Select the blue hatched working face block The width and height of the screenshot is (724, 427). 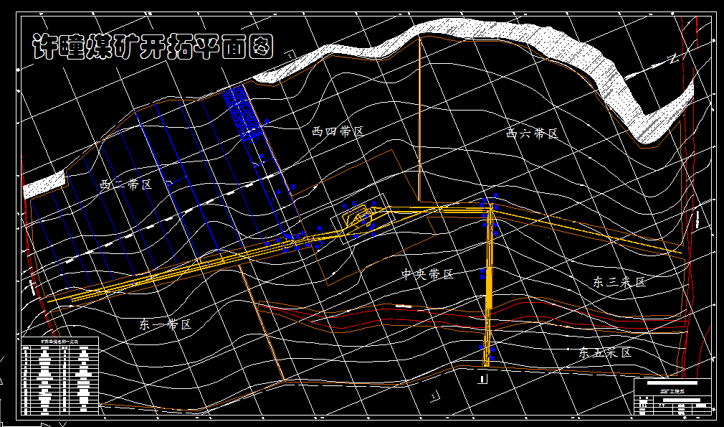(243, 114)
